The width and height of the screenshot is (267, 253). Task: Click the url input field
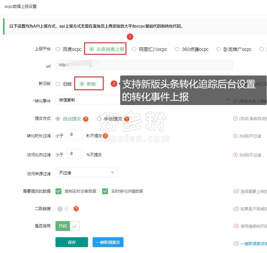click(144, 65)
